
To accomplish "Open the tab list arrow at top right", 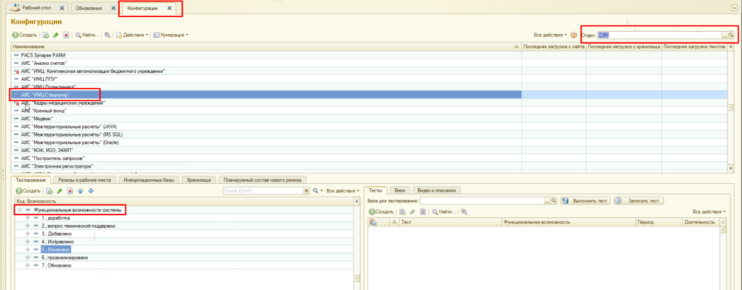I will 734,8.
